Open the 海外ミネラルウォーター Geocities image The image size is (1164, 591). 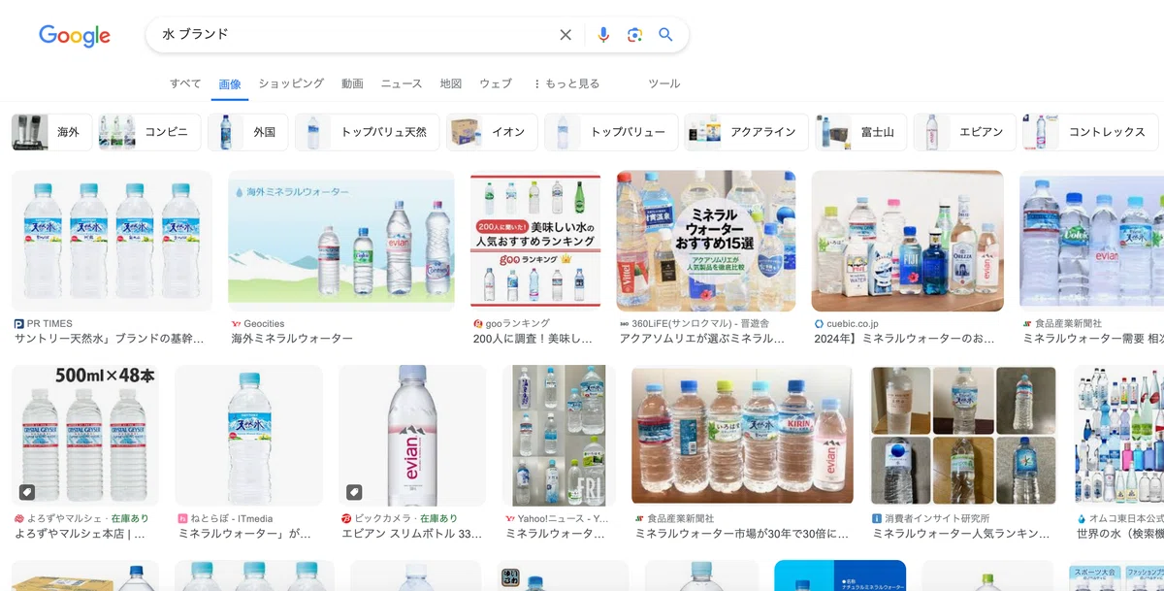[340, 241]
